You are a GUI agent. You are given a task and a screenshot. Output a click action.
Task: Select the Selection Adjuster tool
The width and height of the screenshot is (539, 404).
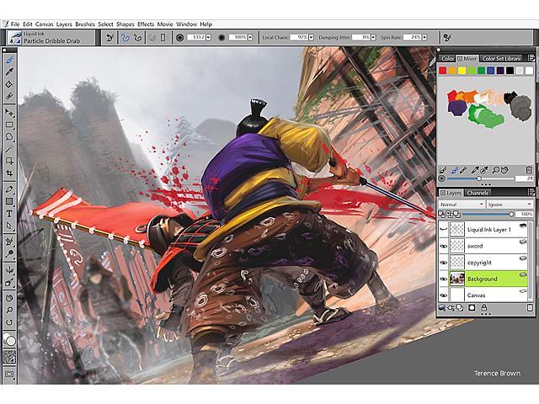(9, 161)
